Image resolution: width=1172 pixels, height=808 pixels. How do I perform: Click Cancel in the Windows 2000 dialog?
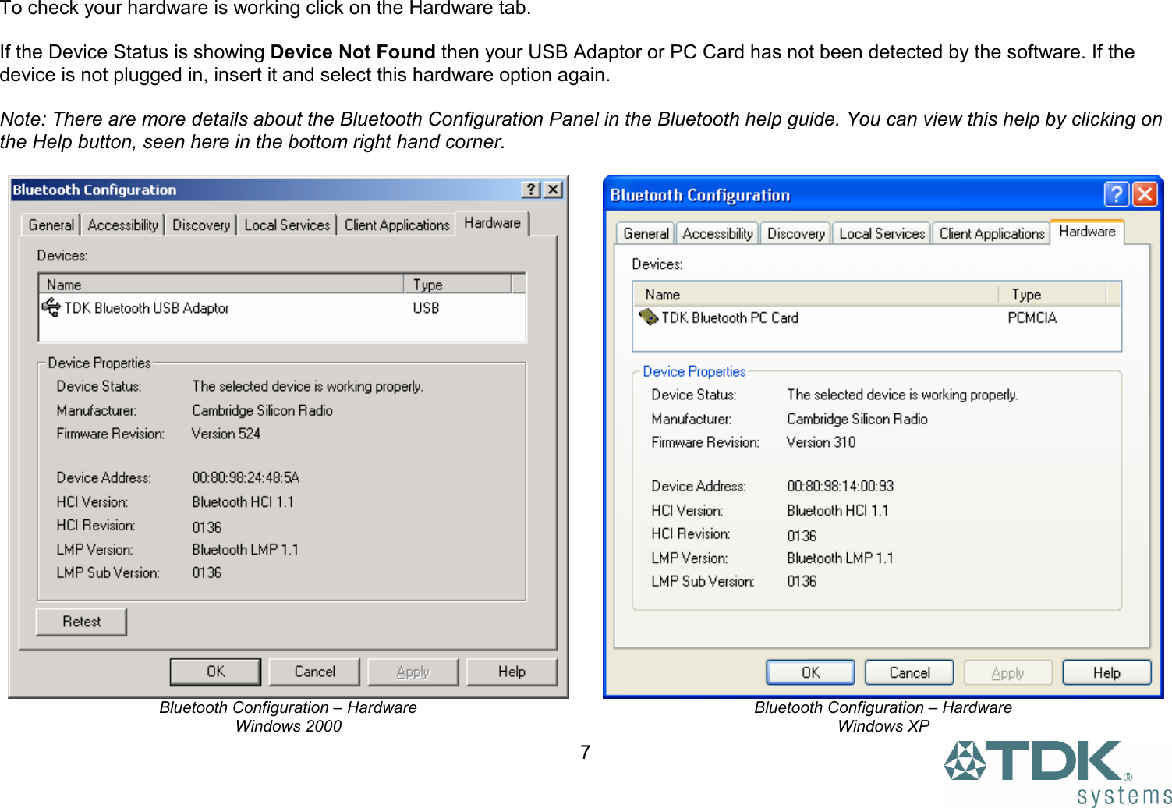pos(314,672)
